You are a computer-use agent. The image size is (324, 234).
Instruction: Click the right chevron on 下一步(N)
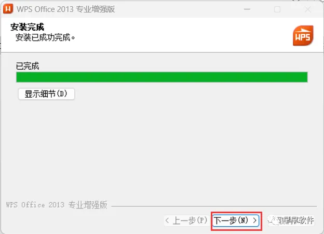255,220
